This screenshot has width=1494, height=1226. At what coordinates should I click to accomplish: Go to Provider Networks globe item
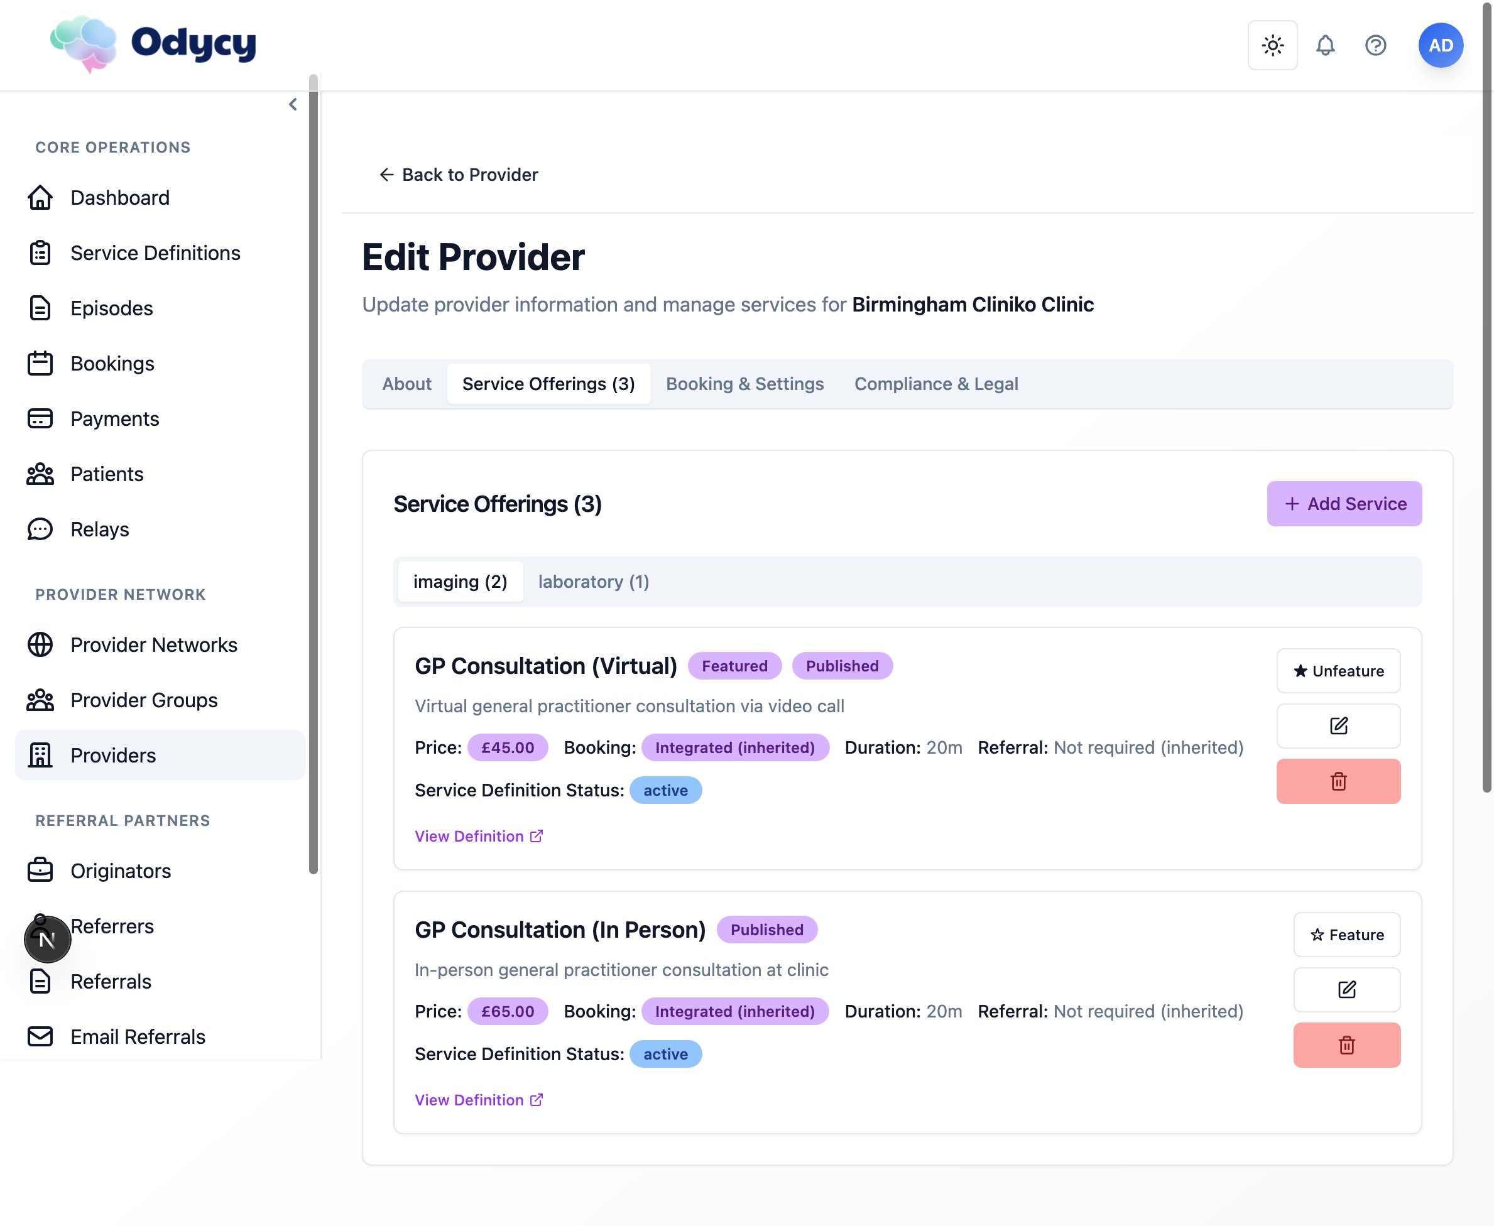coord(153,645)
